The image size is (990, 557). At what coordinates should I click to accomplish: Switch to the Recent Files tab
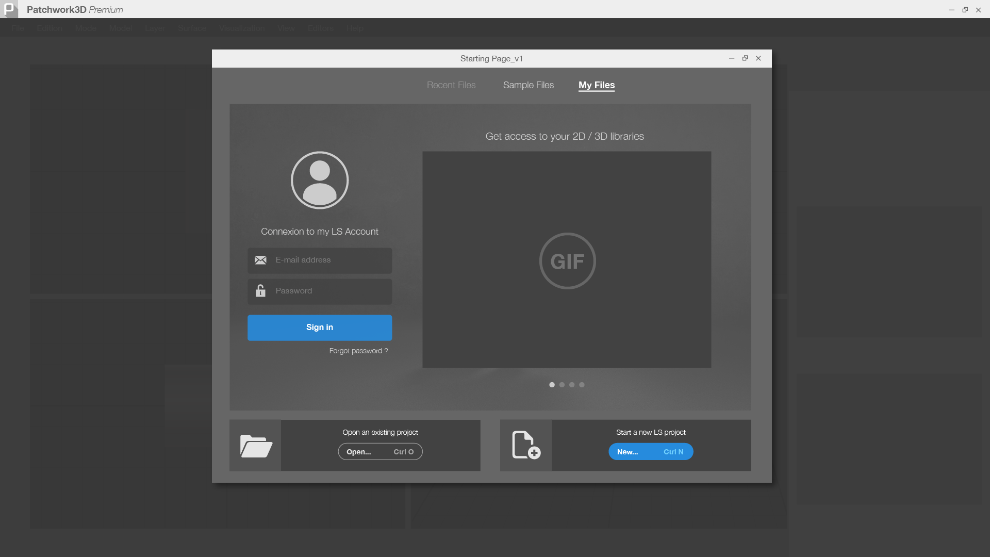(451, 85)
